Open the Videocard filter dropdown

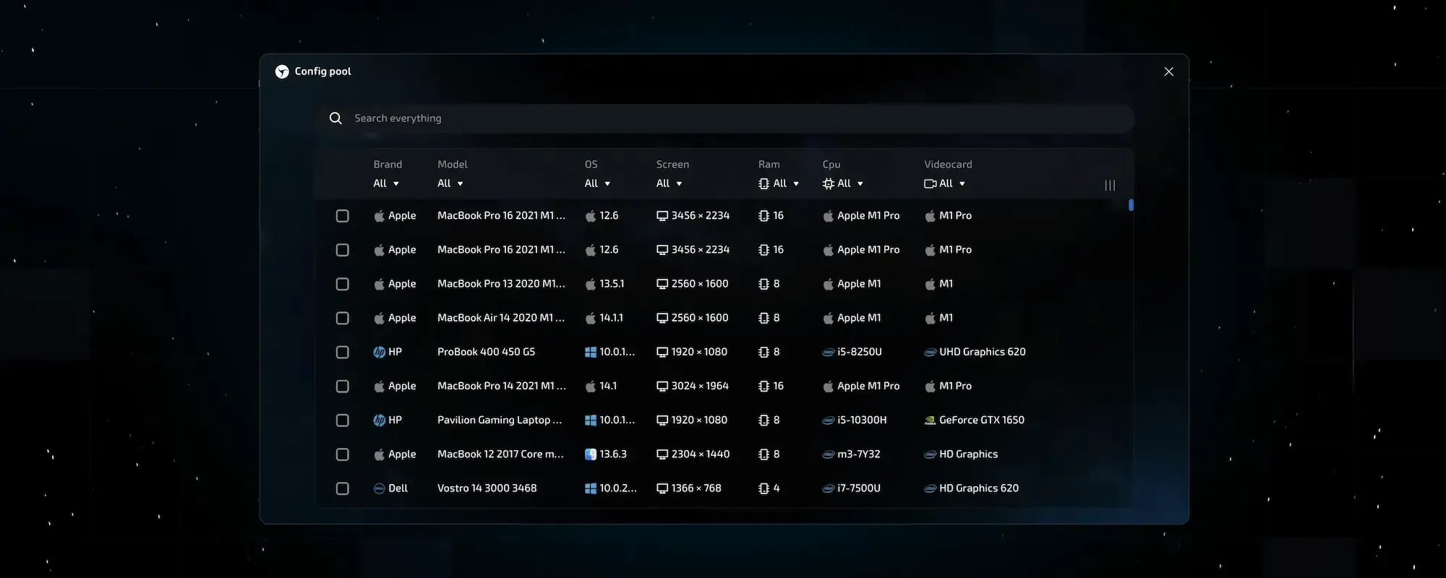(945, 184)
